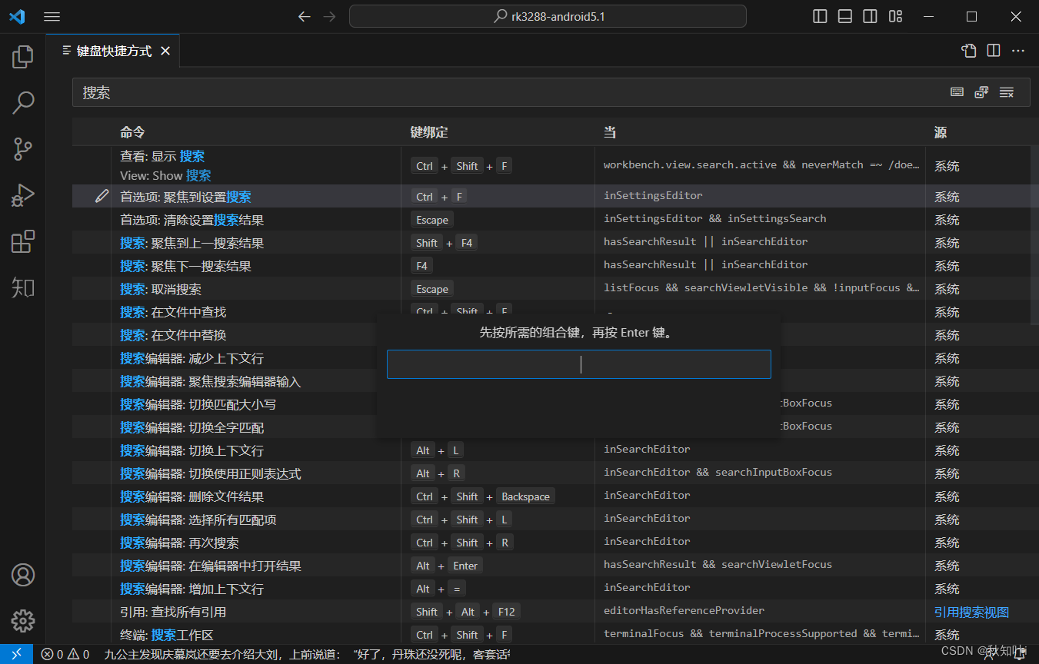This screenshot has width=1039, height=664.
Task: Select 搜索编辑器: 在编辑器中打开结果 row
Action: [x=551, y=565]
